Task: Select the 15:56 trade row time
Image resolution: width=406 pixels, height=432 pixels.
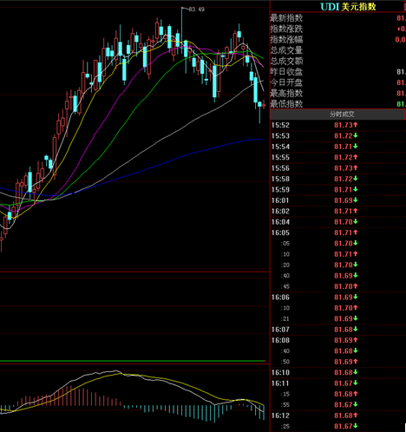Action: click(x=280, y=168)
